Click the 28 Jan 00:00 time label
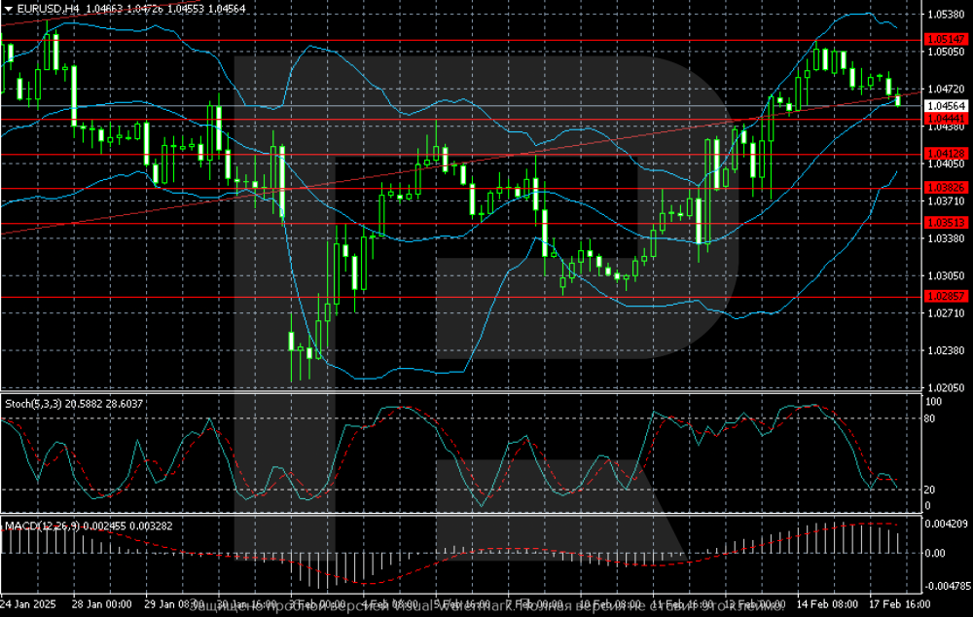Screen dimensions: 973x617 coord(103,604)
